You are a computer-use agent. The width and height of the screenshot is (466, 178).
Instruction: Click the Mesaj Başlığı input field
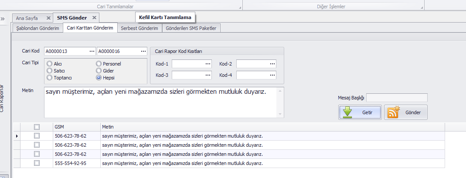(x=397, y=98)
